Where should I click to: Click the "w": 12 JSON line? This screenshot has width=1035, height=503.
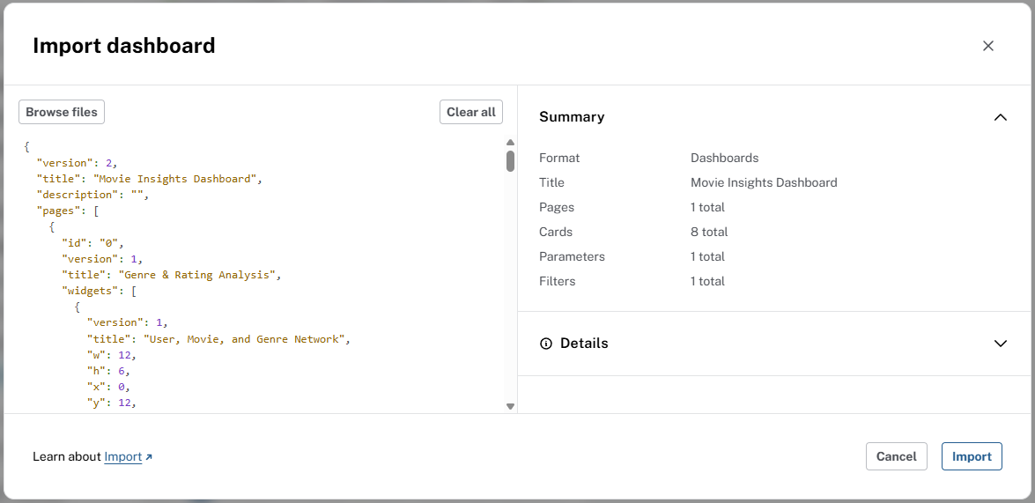point(112,356)
